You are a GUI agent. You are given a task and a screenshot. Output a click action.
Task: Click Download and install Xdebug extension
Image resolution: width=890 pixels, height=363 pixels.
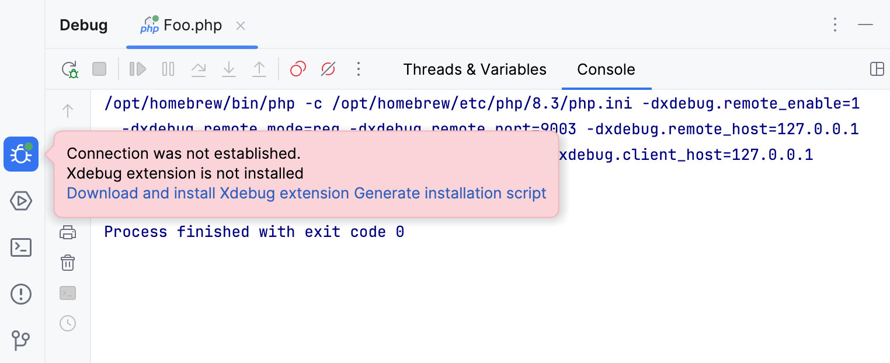click(211, 193)
